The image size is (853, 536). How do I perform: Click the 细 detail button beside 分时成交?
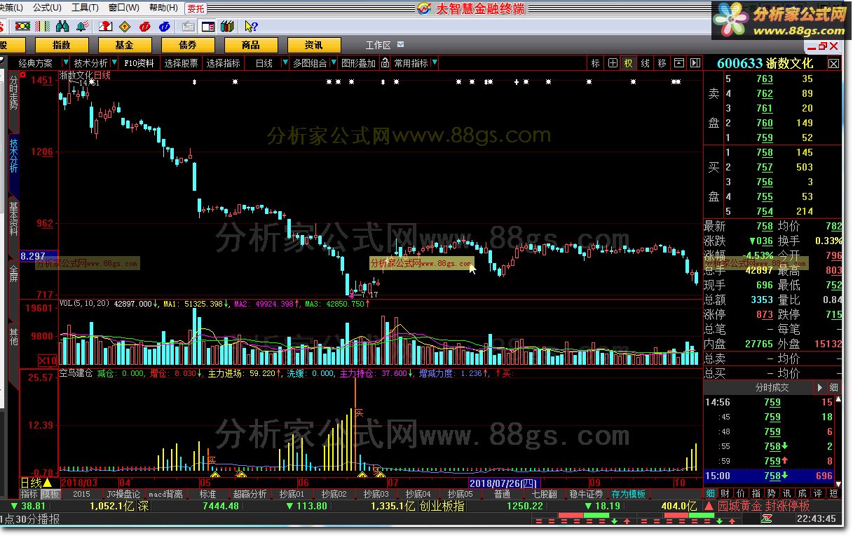[x=833, y=387]
